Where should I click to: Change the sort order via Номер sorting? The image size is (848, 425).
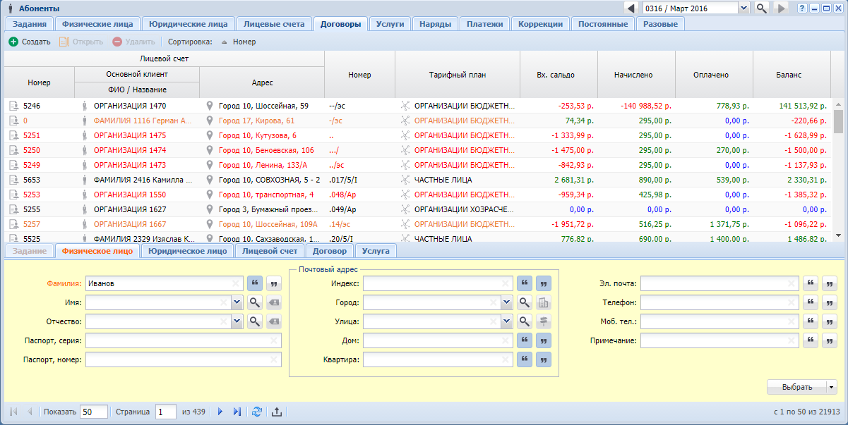point(239,42)
